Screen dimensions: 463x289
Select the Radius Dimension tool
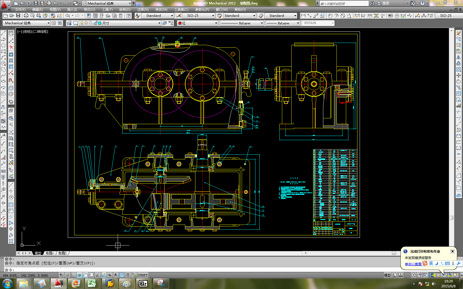[x=330, y=16]
